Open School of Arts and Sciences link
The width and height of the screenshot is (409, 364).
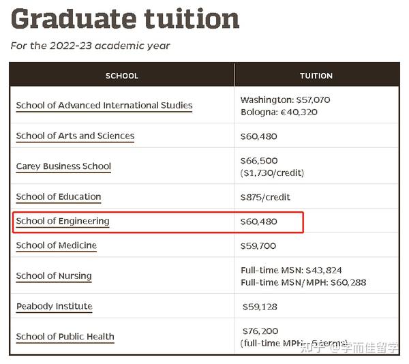(x=75, y=136)
